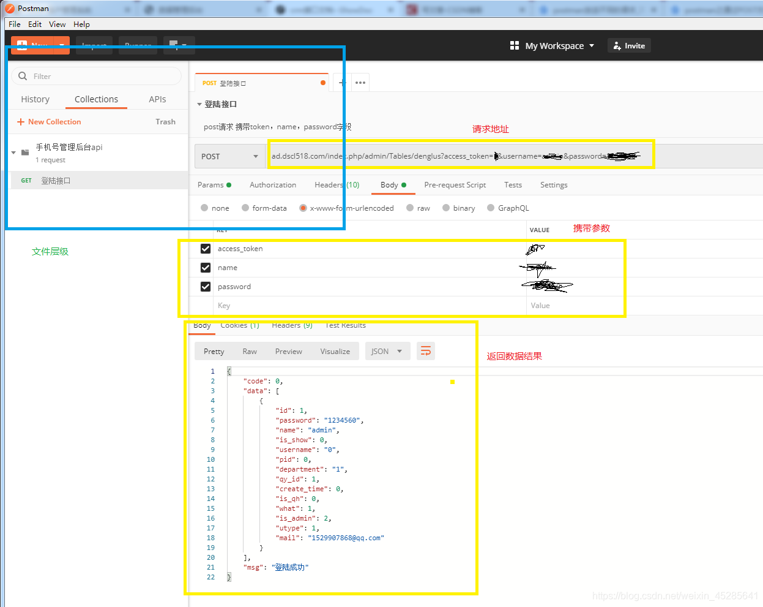Switch response view to Raw

250,351
